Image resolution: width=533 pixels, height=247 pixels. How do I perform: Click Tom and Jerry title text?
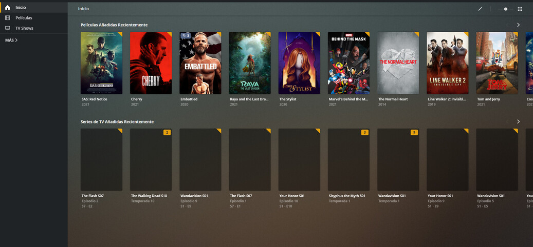[x=489, y=99]
